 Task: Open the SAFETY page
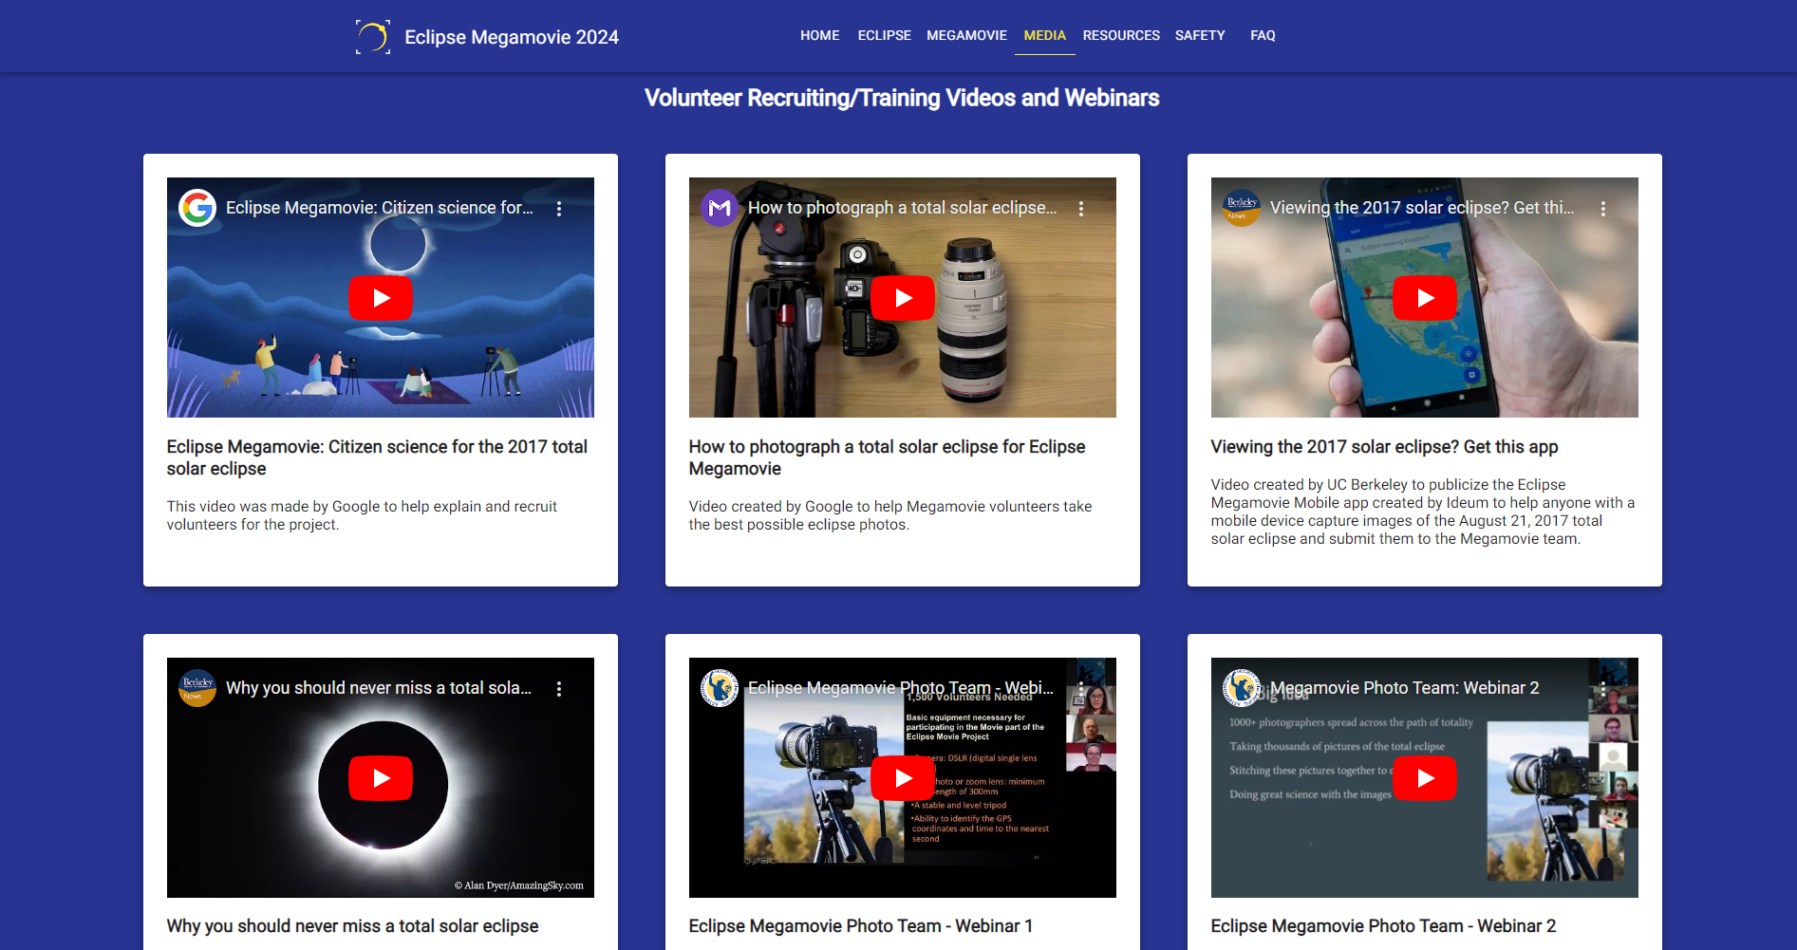(1200, 35)
